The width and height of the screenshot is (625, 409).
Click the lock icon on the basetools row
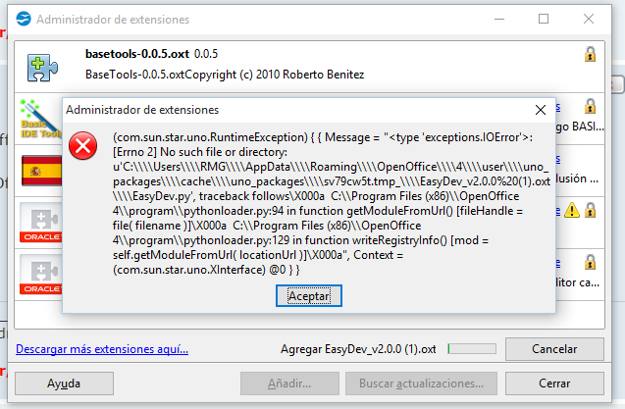tap(590, 54)
